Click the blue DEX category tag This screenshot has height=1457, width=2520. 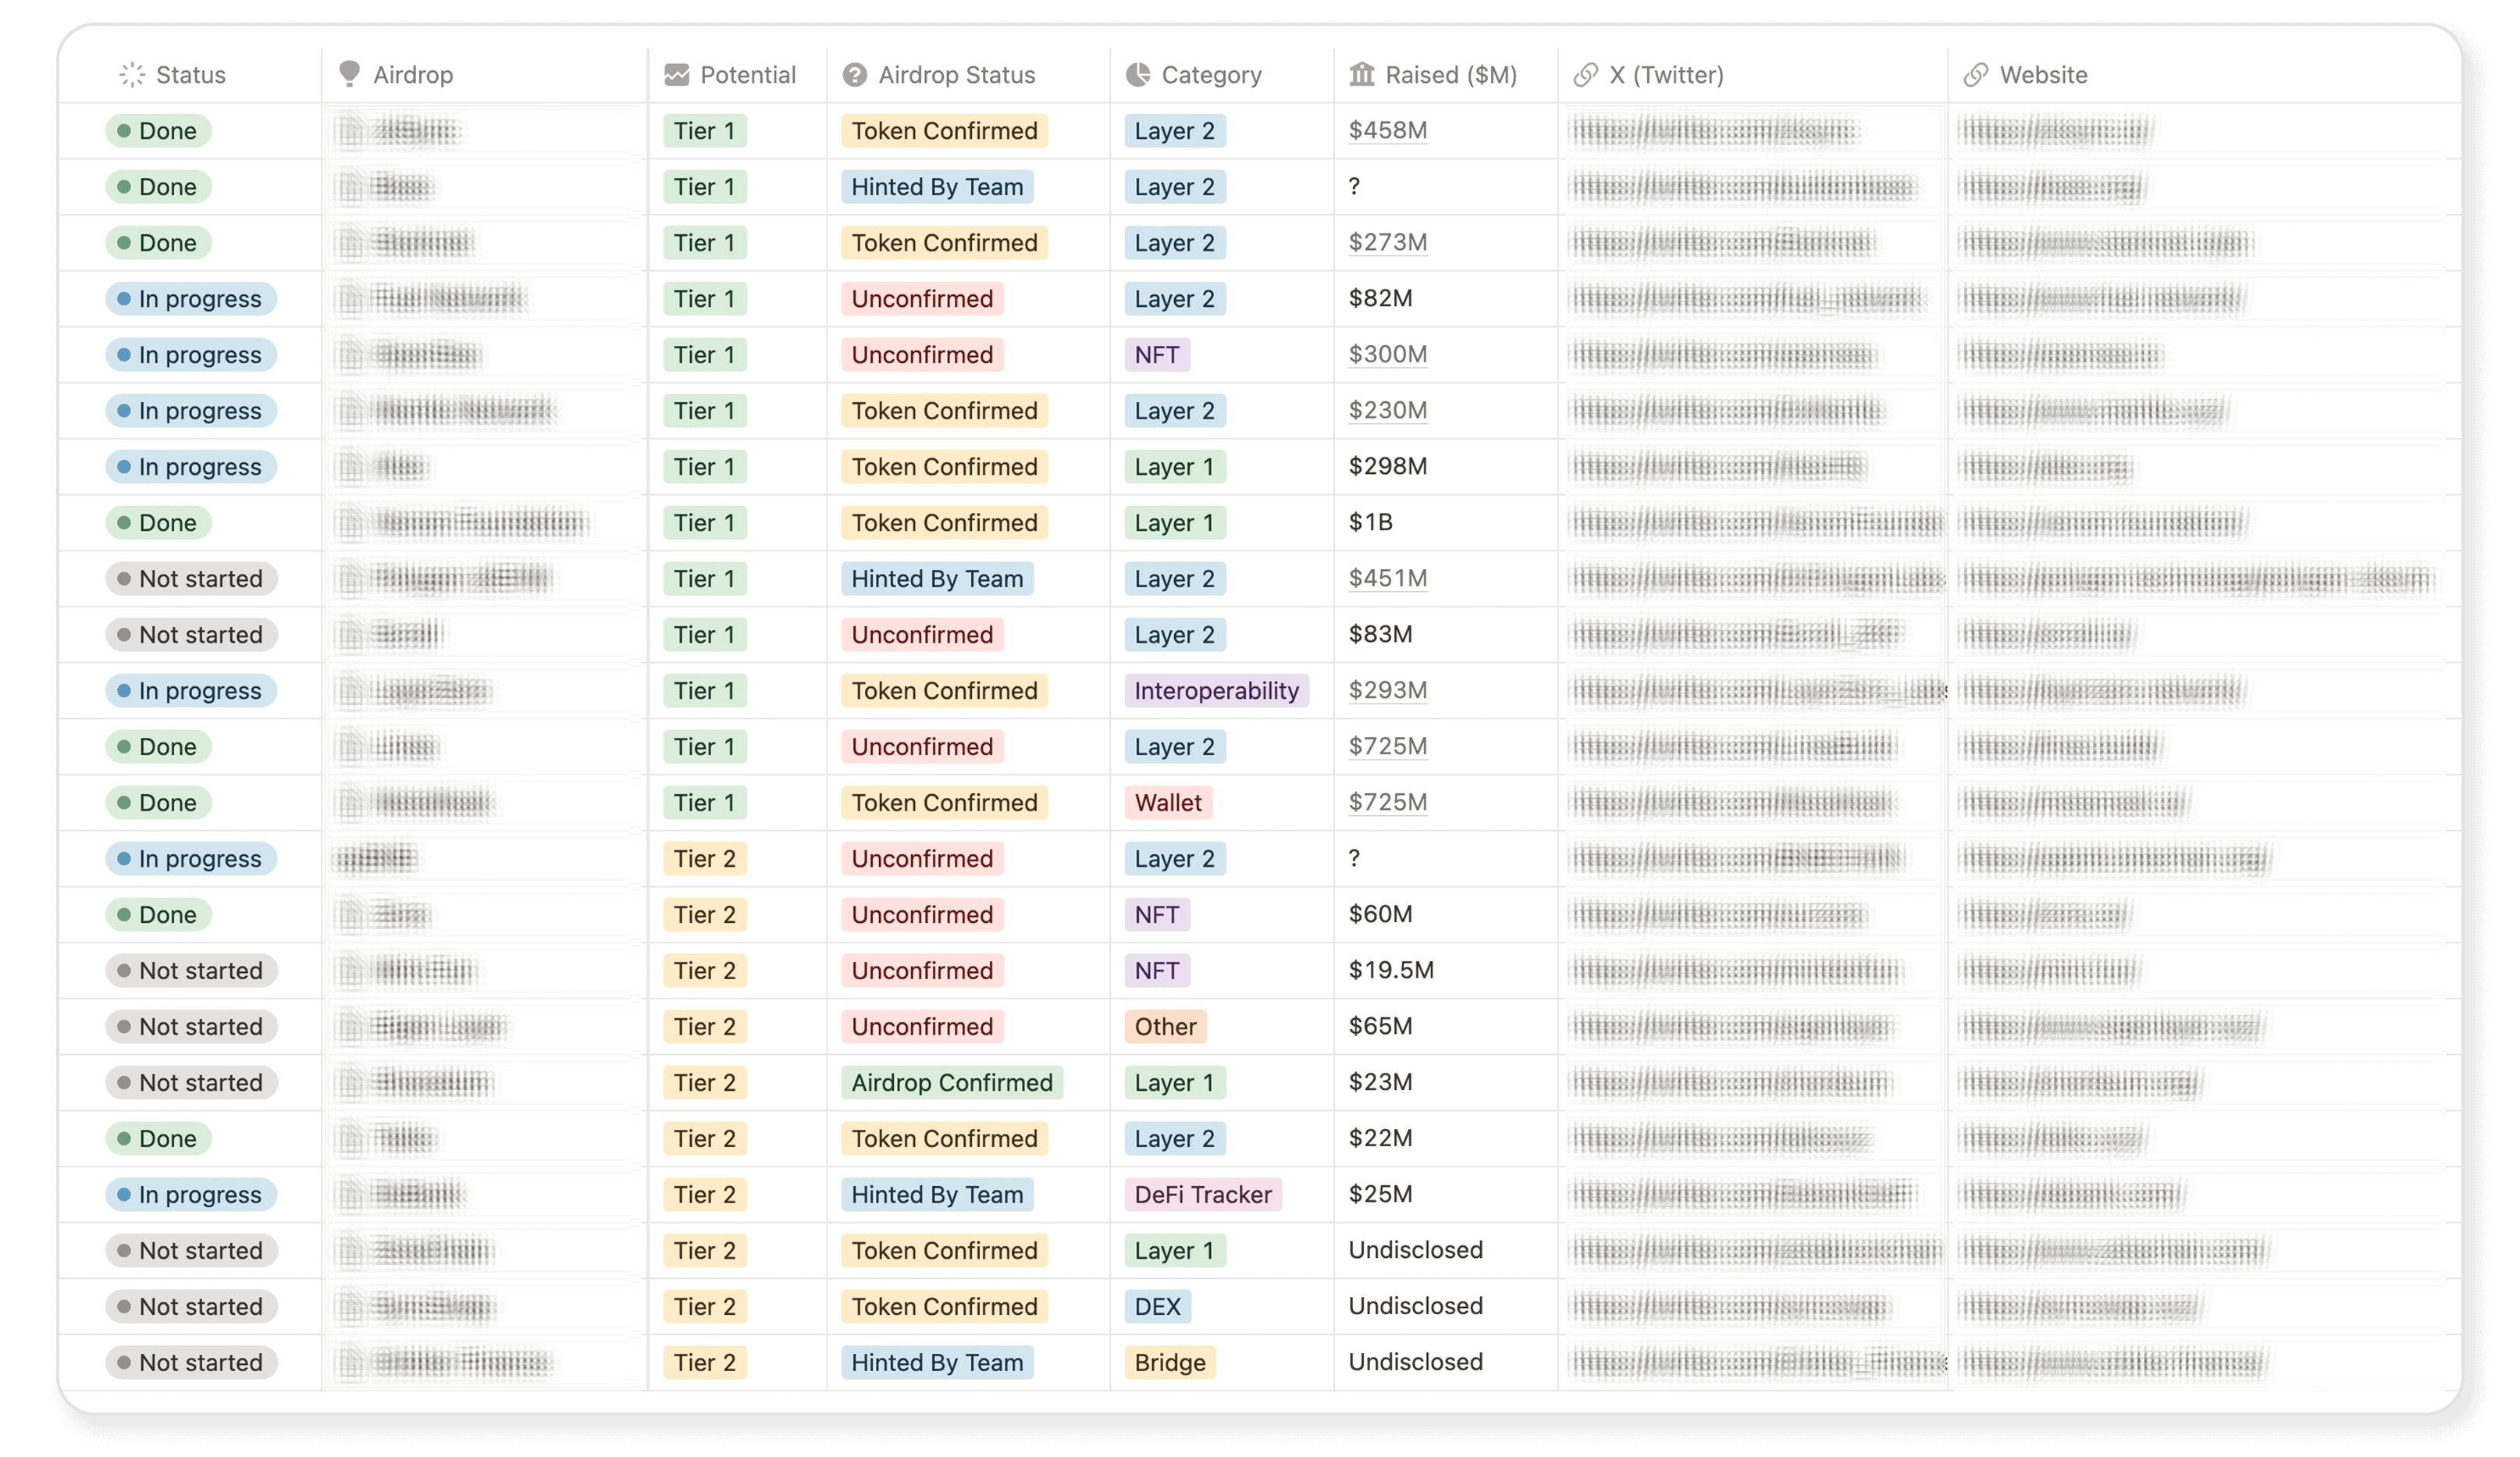[x=1157, y=1307]
